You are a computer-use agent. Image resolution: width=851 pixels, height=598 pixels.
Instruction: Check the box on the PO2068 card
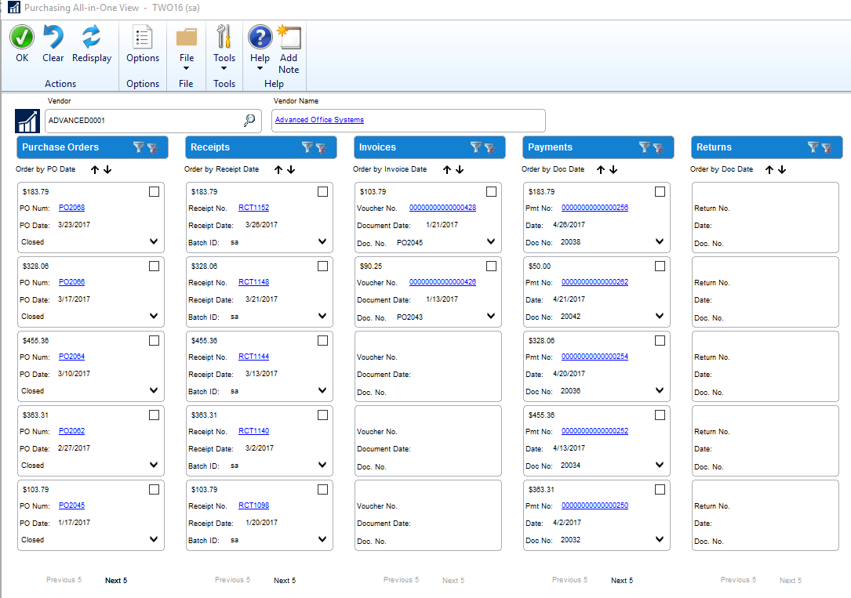point(154,192)
